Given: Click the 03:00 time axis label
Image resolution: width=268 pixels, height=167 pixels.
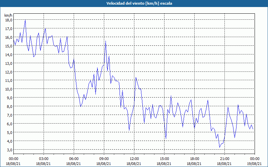Looking at the screenshot, I should coord(44,159).
